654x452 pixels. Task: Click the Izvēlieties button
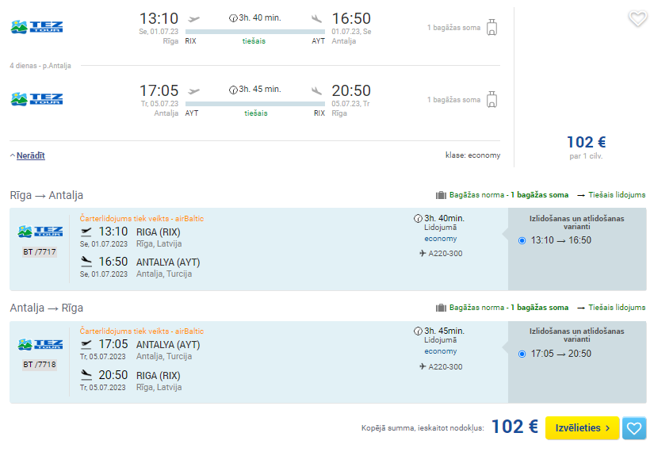583,428
